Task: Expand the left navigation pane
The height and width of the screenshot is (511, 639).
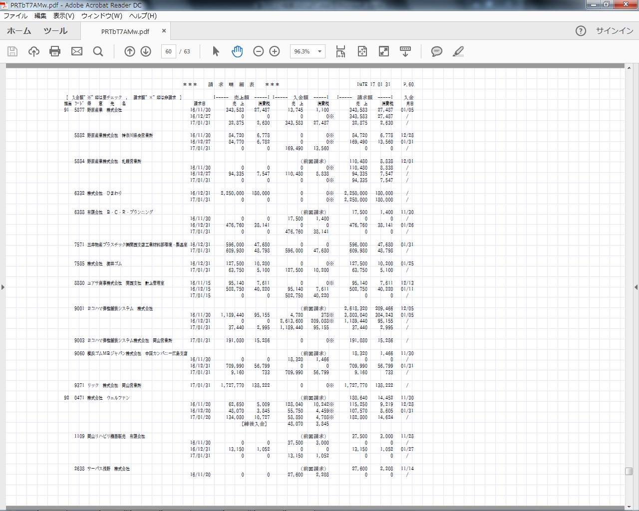Action: [3, 287]
